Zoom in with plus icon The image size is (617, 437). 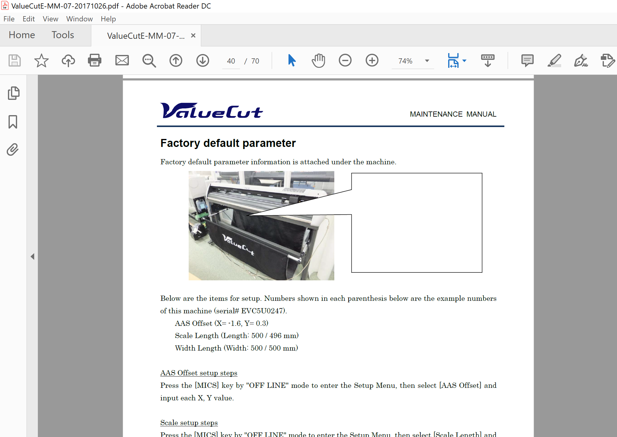pos(372,60)
